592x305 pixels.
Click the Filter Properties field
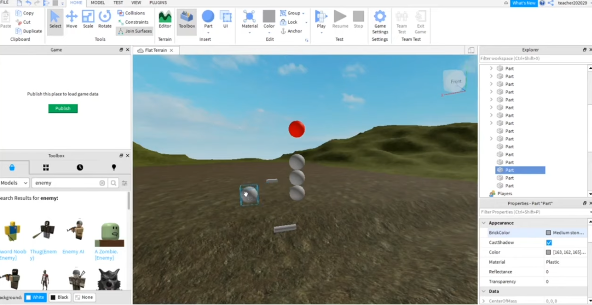pos(533,212)
